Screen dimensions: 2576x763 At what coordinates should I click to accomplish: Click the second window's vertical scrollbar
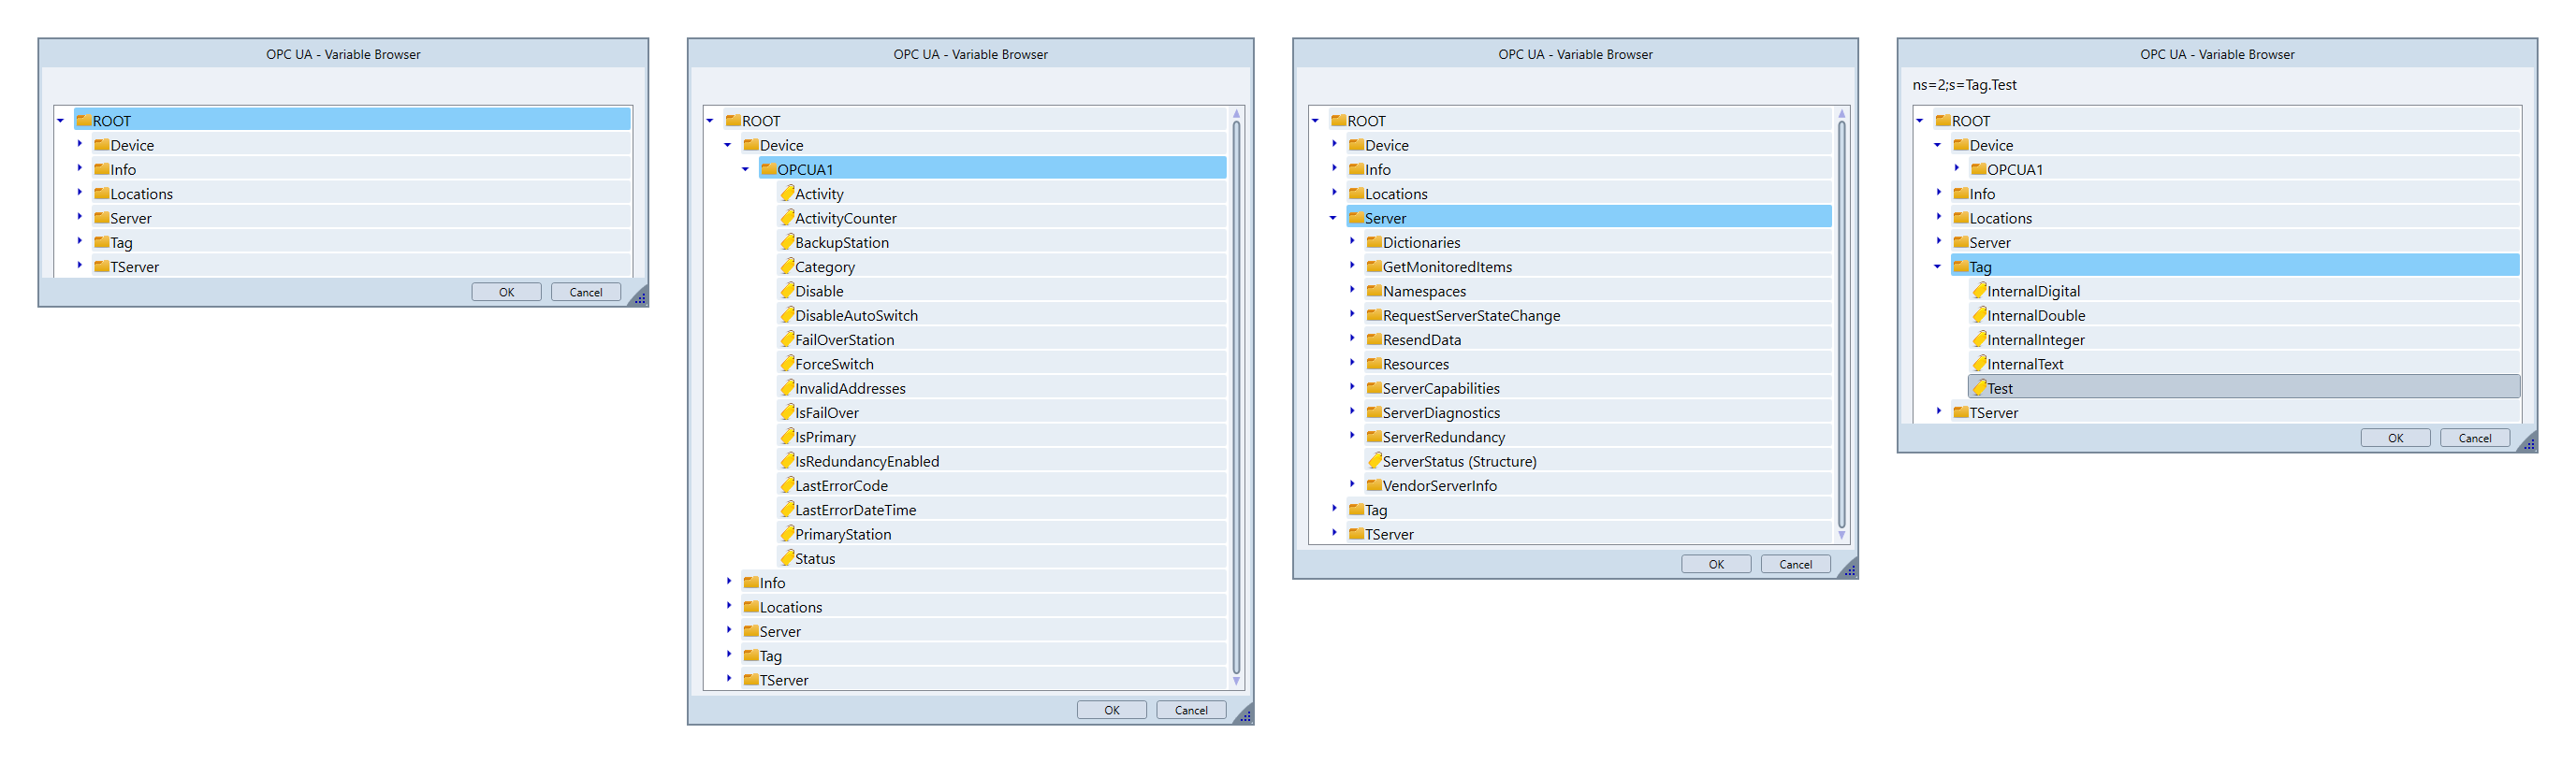pos(1236,397)
